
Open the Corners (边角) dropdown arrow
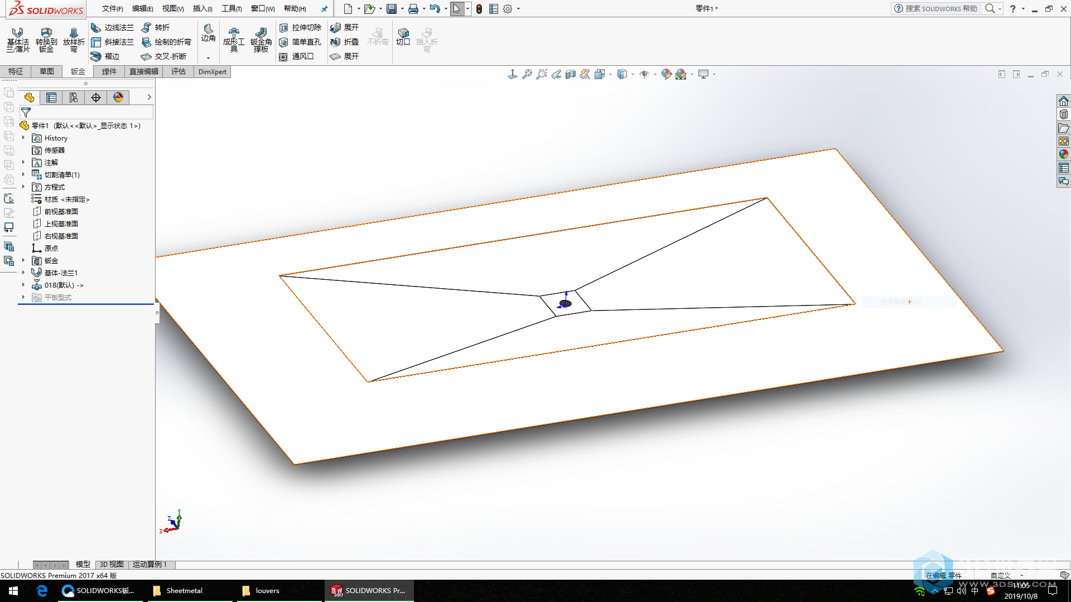pos(208,58)
